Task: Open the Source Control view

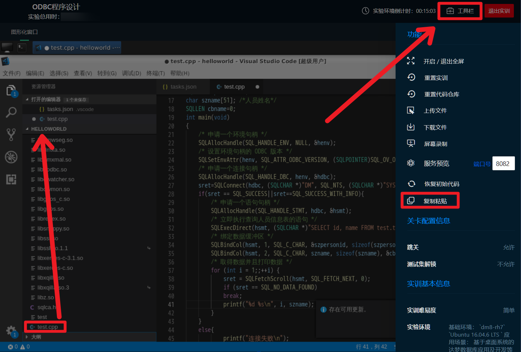Action: (11, 135)
